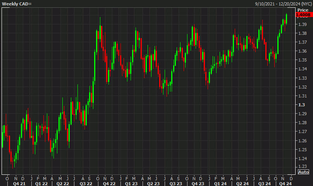Click the 1.39 price level on axis

[x=302, y=24]
